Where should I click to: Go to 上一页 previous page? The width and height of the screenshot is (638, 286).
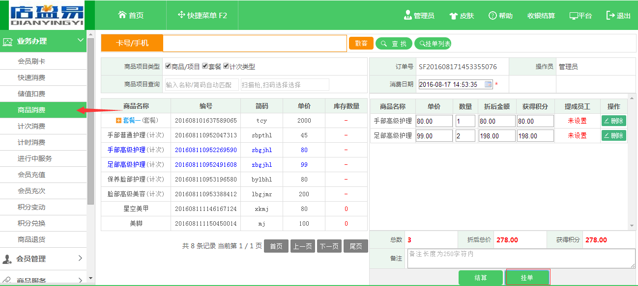coord(303,246)
